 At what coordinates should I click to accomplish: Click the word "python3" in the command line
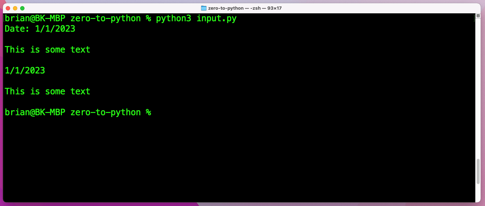pyautogui.click(x=174, y=19)
